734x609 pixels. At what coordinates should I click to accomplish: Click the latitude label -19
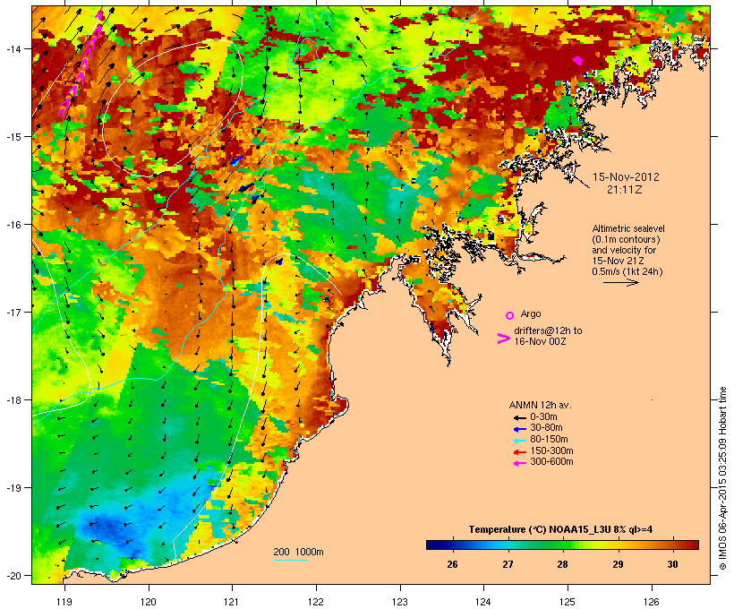(x=13, y=488)
